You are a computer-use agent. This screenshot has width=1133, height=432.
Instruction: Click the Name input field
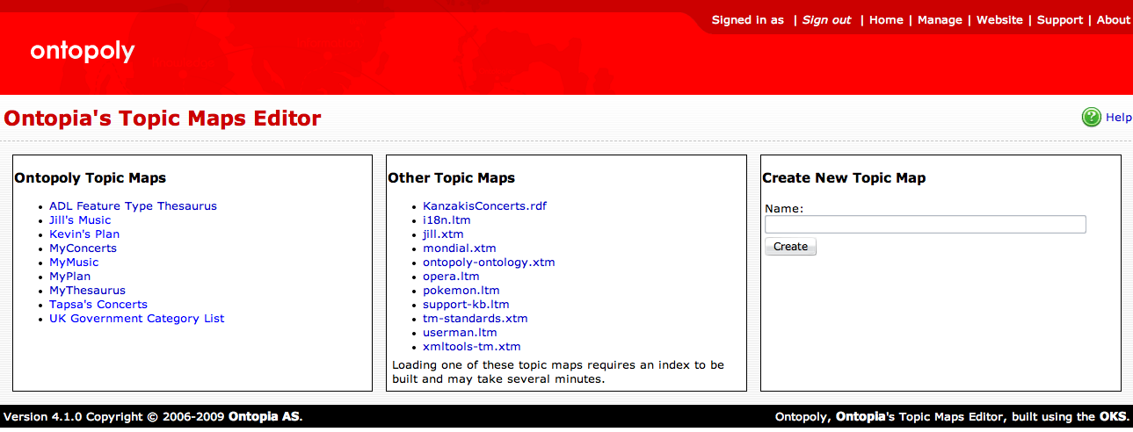925,225
